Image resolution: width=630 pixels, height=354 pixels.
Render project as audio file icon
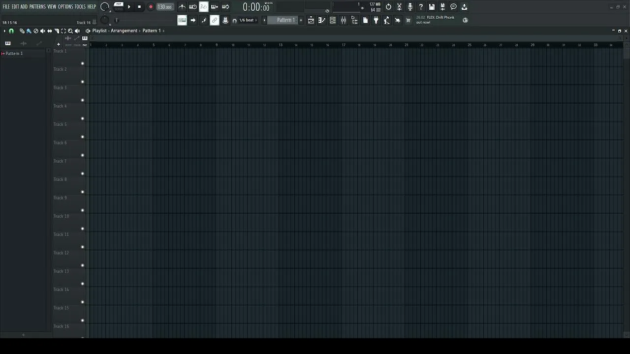tap(464, 7)
